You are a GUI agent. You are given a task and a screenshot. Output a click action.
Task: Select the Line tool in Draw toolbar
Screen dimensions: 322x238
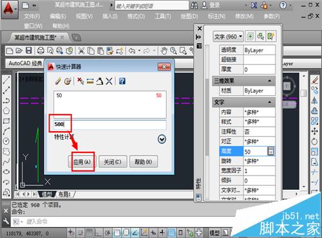click(x=6, y=80)
